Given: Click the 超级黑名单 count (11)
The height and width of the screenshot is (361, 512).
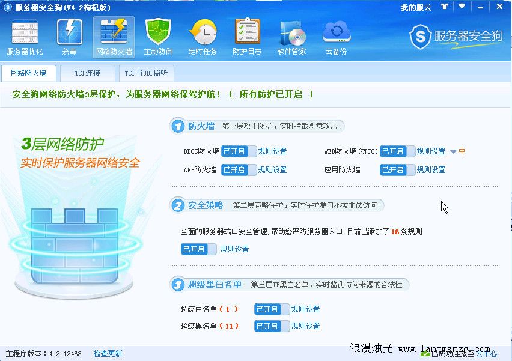Looking at the screenshot, I should click(229, 326).
